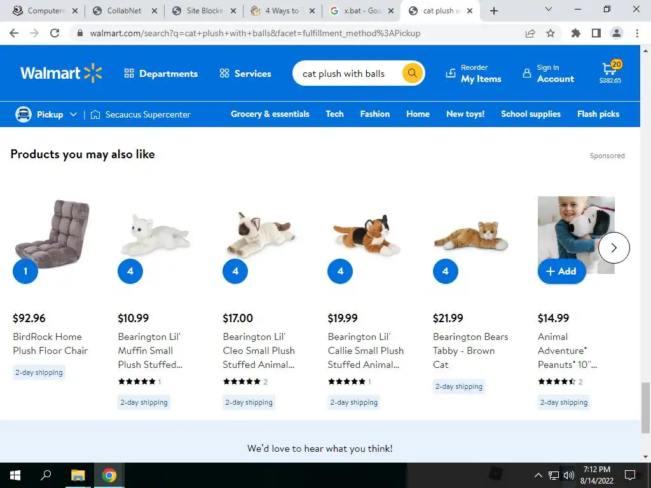Bookmark this page with the star icon
The image size is (651, 488).
550,33
